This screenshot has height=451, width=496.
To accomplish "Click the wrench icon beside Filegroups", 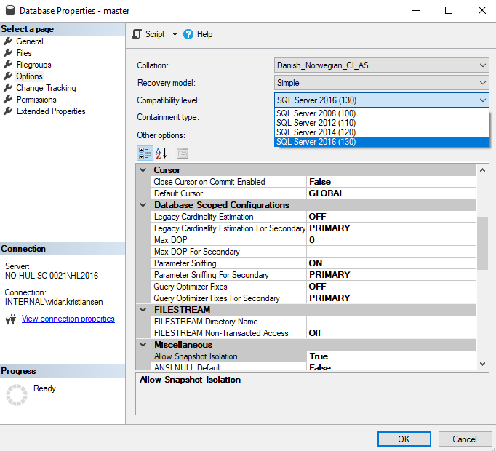I will [x=7, y=65].
